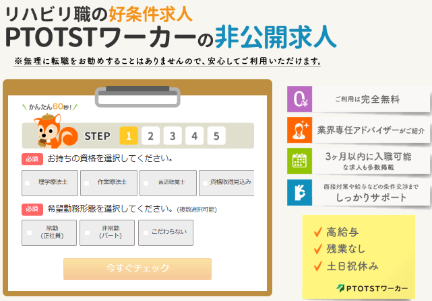This screenshot has height=301, width=432.
Task: Click step 5 indicator
Action: point(216,136)
